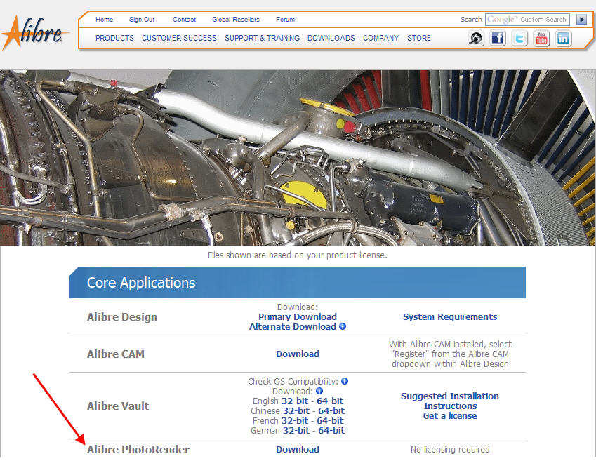
Task: Open the COMPANY menu
Action: tap(381, 38)
